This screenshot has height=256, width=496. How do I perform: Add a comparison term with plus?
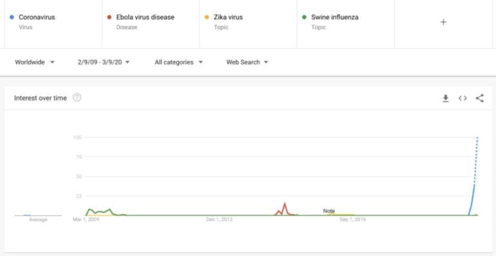(443, 22)
